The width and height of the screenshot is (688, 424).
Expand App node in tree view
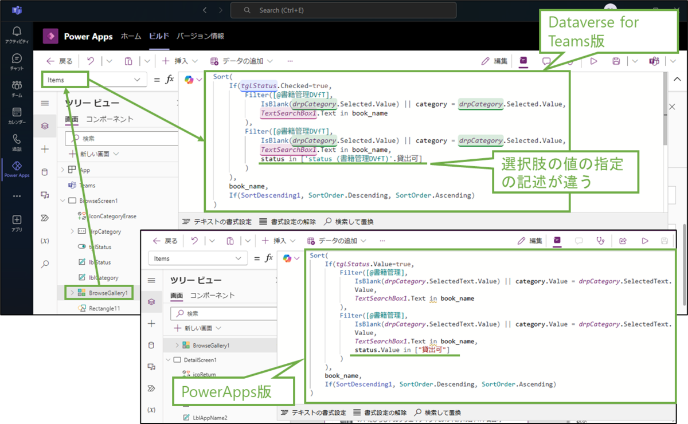point(63,170)
